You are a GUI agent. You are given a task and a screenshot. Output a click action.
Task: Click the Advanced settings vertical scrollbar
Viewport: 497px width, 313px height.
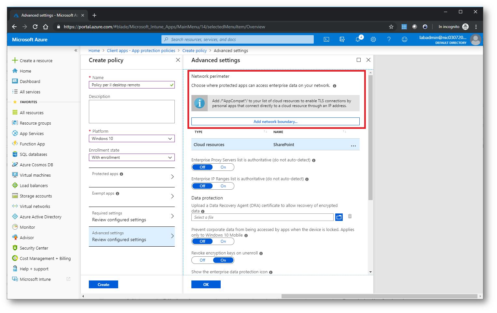coord(370,137)
